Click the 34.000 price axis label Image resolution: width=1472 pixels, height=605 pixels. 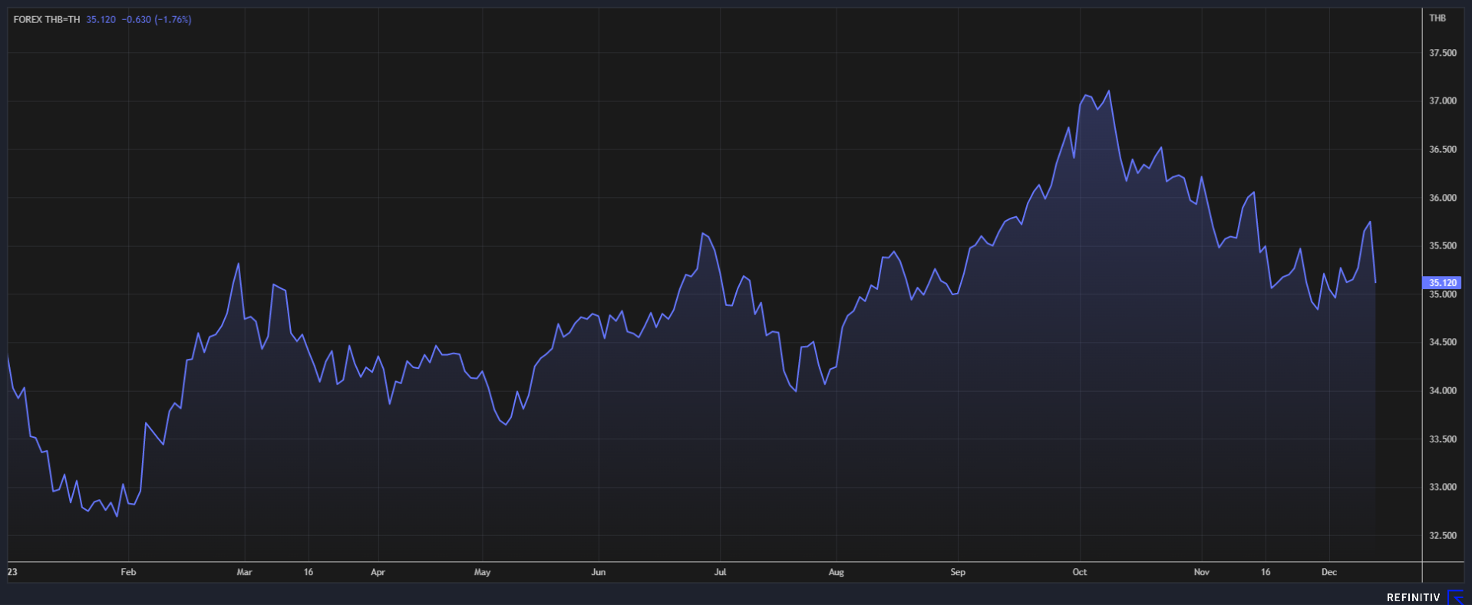tap(1443, 391)
